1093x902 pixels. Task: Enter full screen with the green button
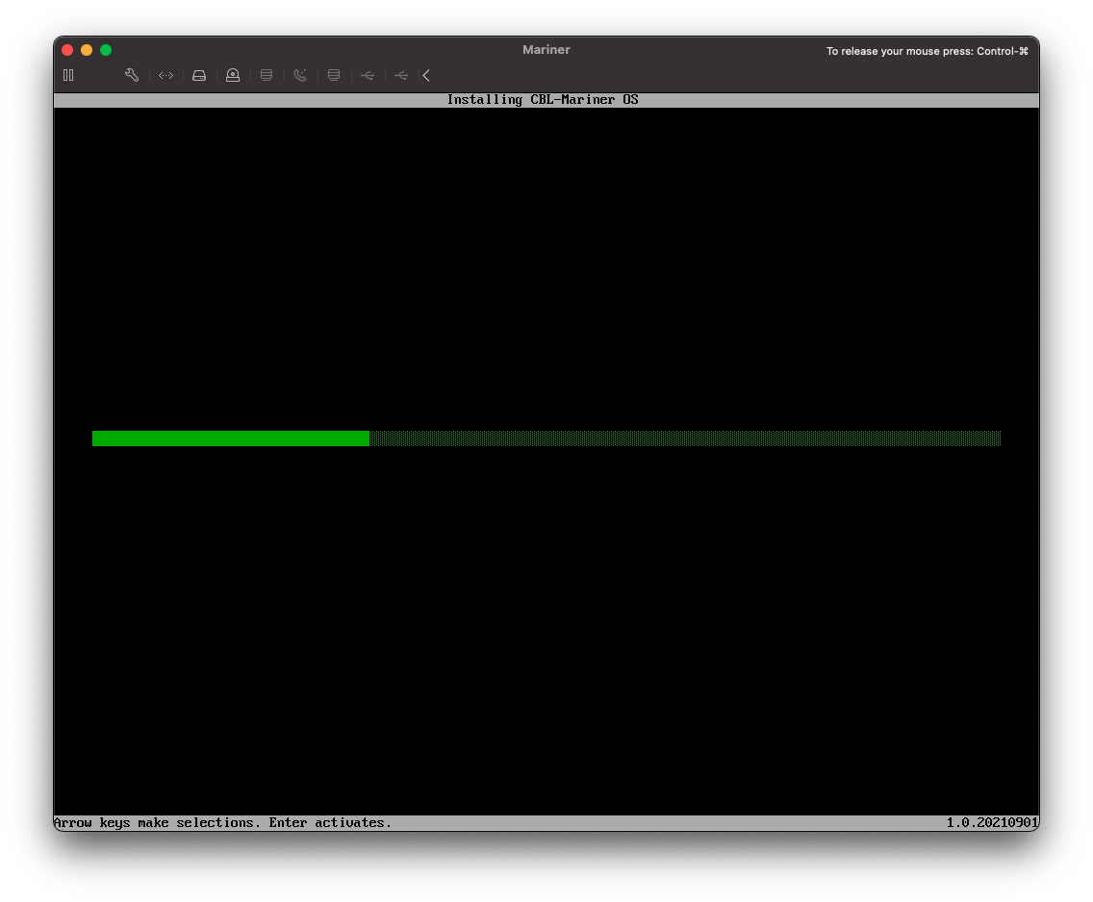106,50
